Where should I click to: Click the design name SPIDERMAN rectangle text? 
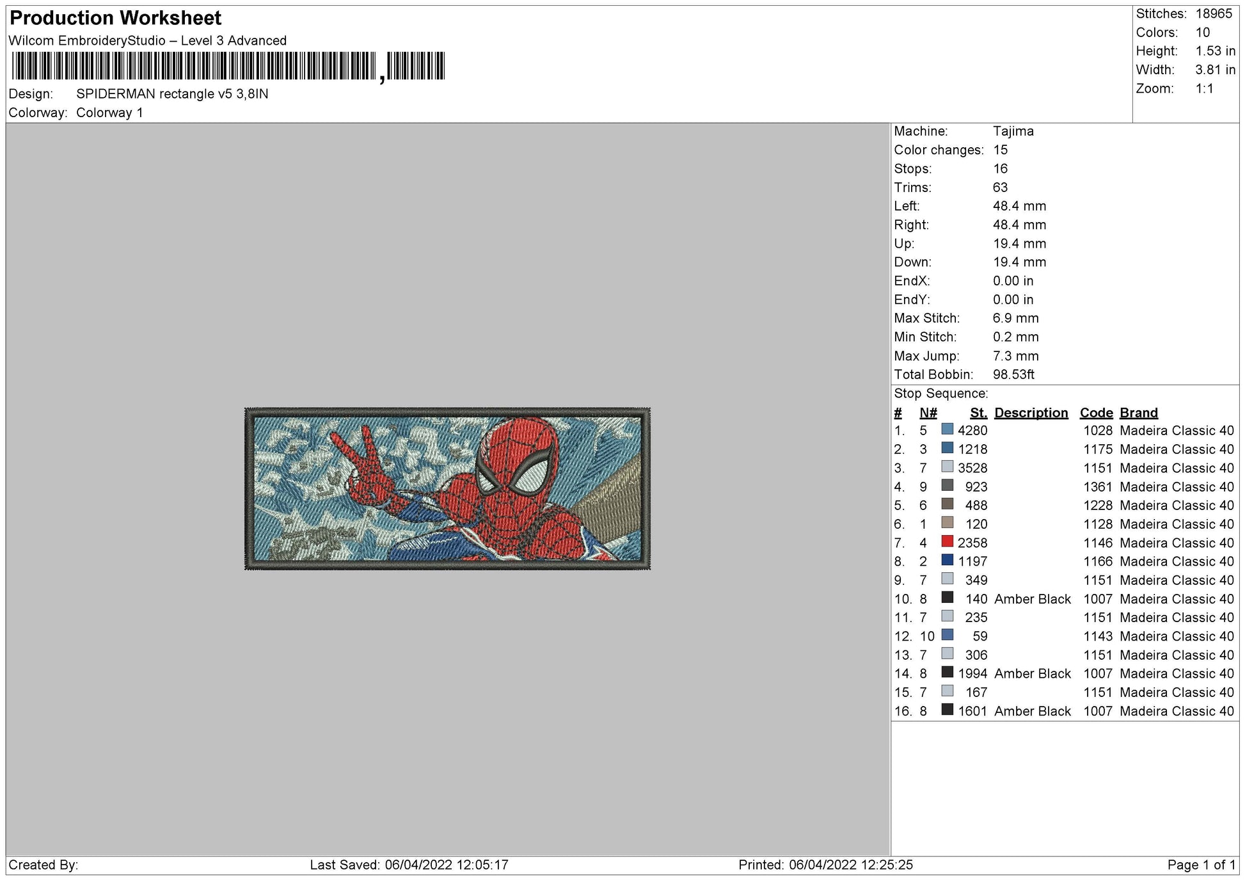[172, 94]
